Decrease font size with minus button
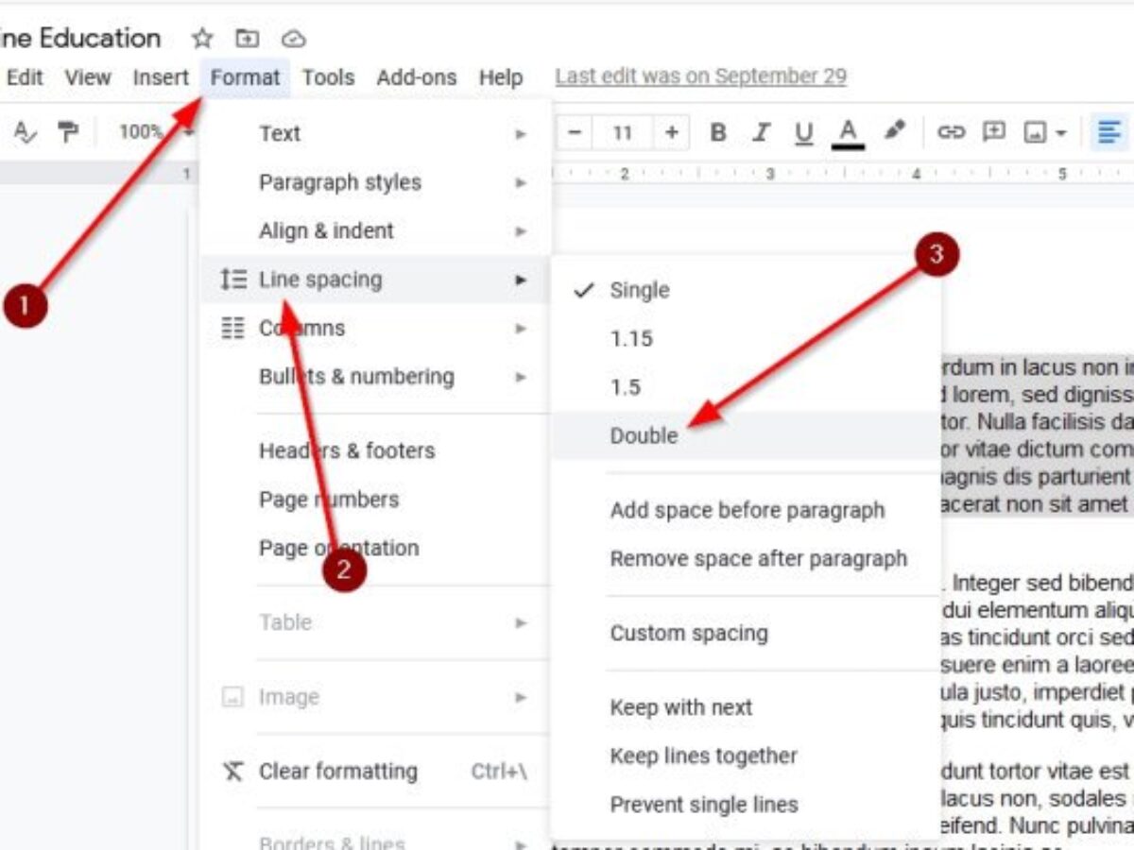Viewport: 1134px width, 850px height. pos(574,132)
